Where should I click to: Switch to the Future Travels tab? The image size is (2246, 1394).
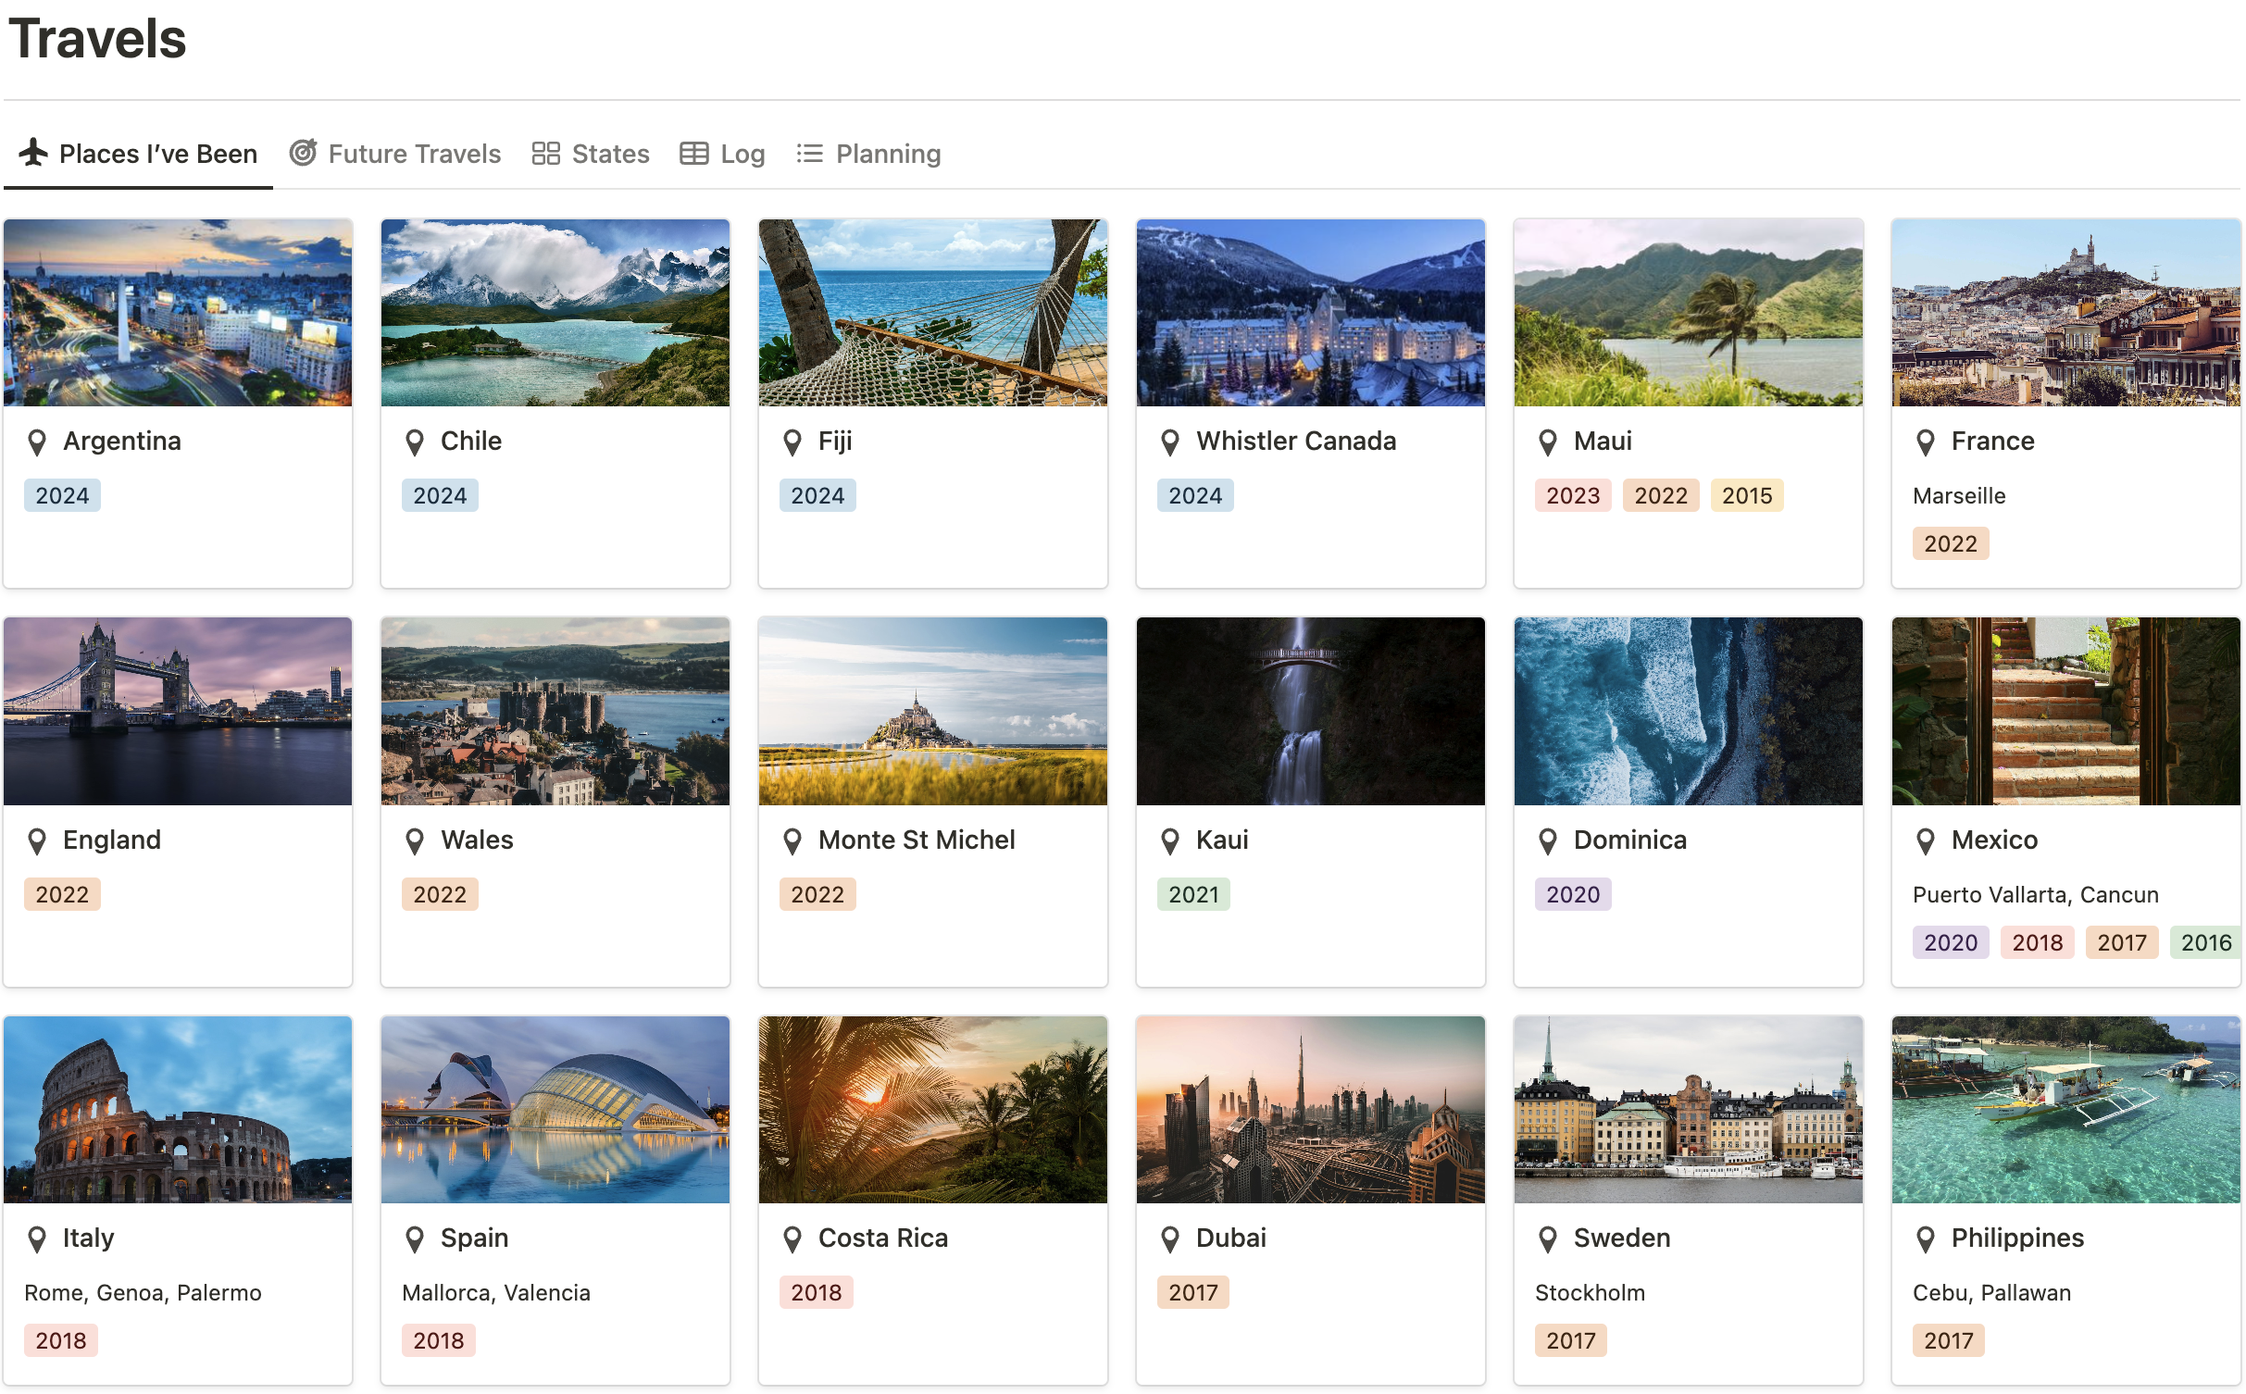(414, 154)
